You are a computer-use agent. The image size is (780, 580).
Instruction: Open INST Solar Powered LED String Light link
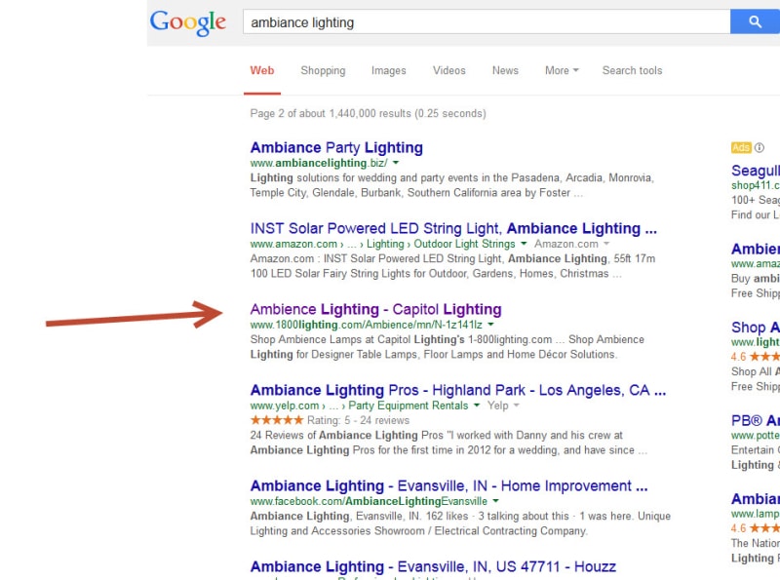453,228
